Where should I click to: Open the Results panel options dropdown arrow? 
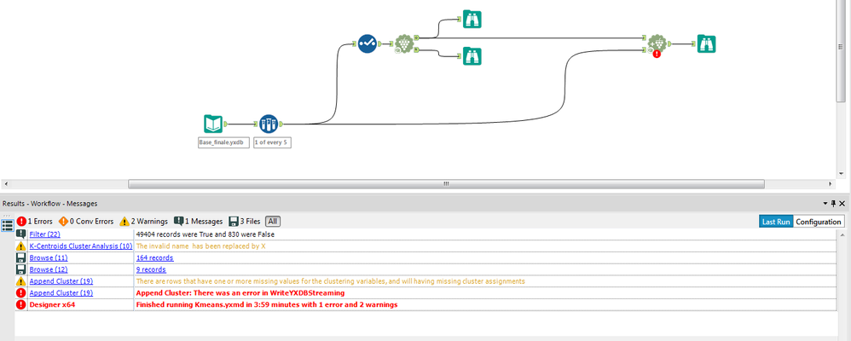(825, 204)
